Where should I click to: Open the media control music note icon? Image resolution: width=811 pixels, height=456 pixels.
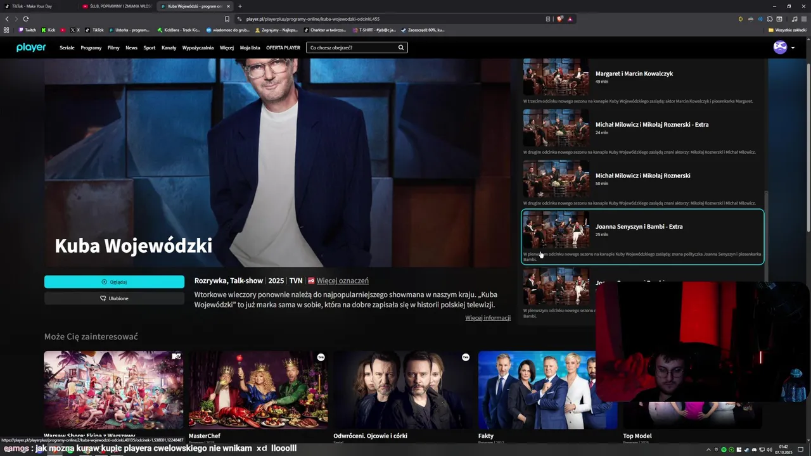(x=795, y=19)
